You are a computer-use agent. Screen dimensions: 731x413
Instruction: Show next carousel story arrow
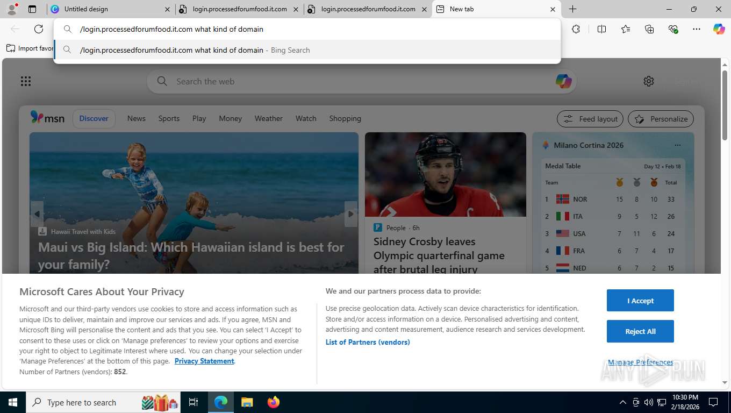pyautogui.click(x=351, y=214)
